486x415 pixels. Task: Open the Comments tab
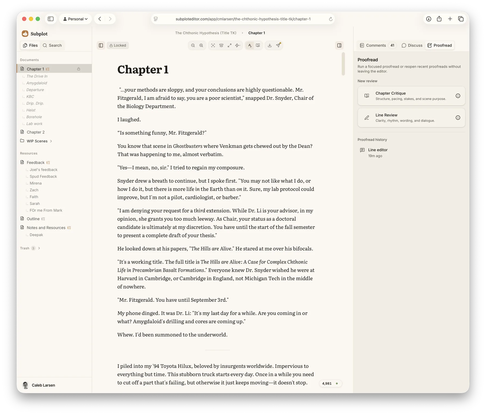[x=378, y=45]
